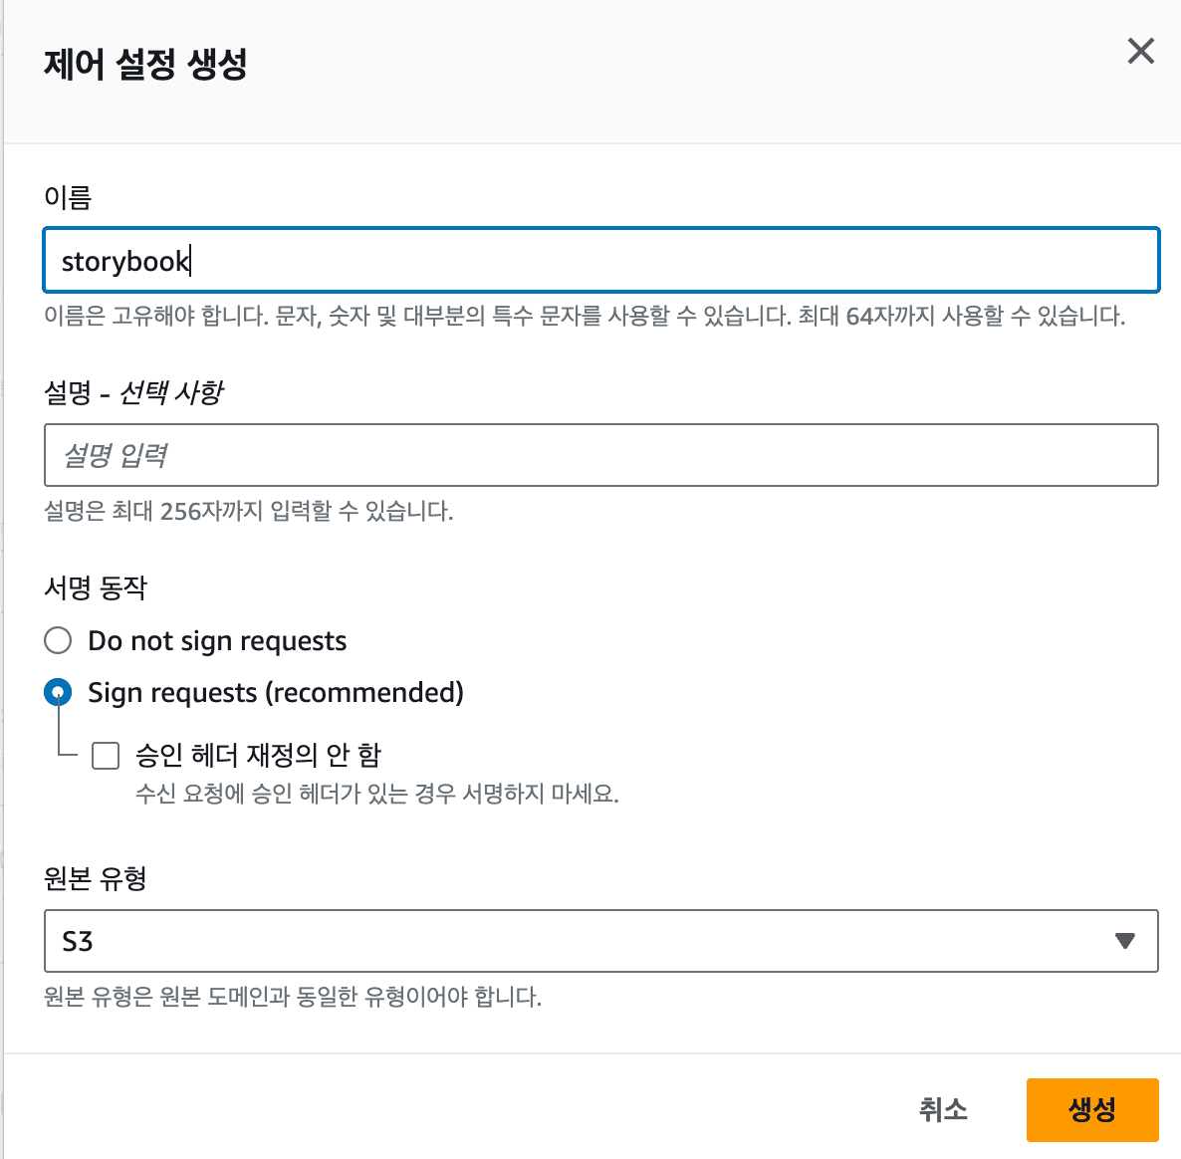Enable the 승인 헤더 재정의 안 함 checkbox
Image resolution: width=1181 pixels, height=1159 pixels.
click(x=106, y=756)
